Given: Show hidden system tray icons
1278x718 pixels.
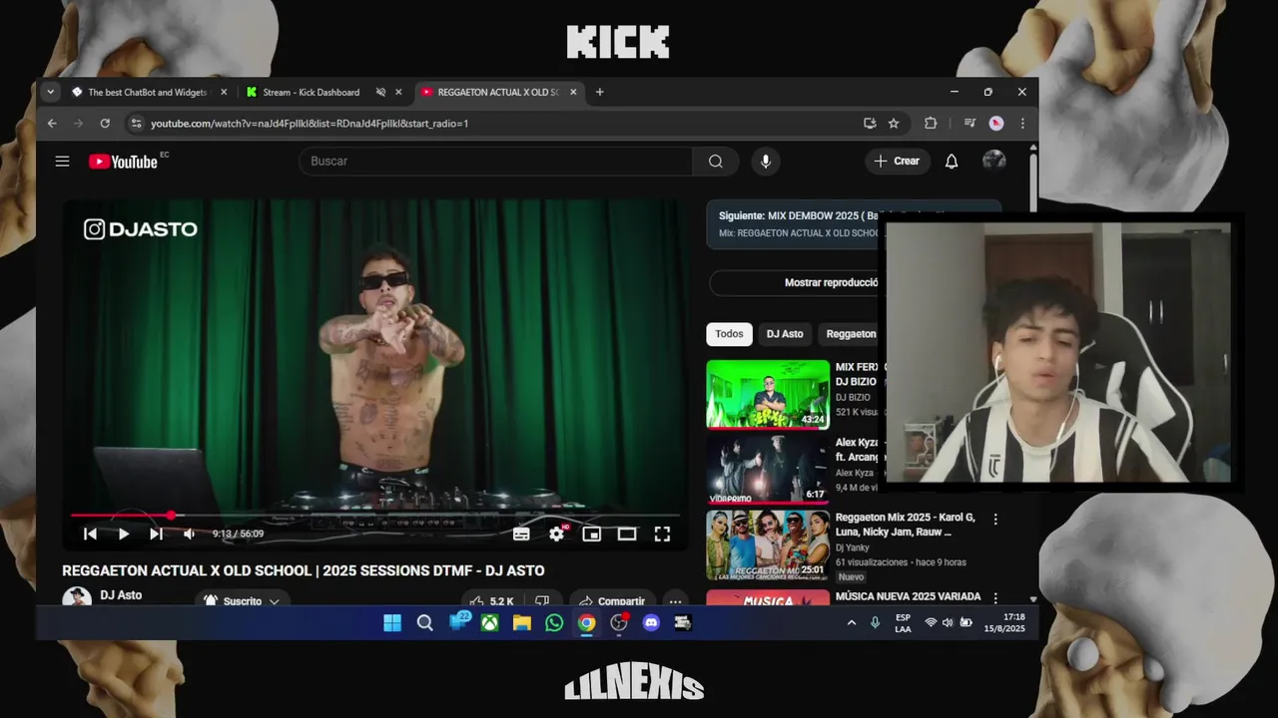Looking at the screenshot, I should [x=852, y=623].
